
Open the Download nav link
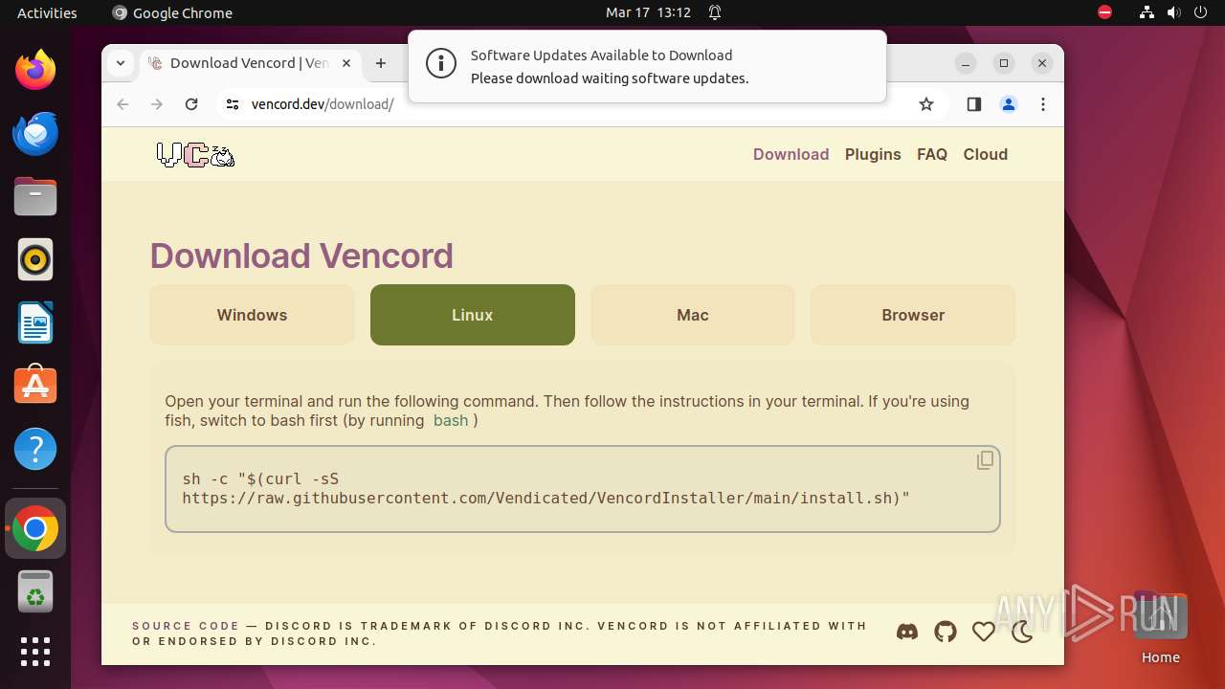click(791, 154)
